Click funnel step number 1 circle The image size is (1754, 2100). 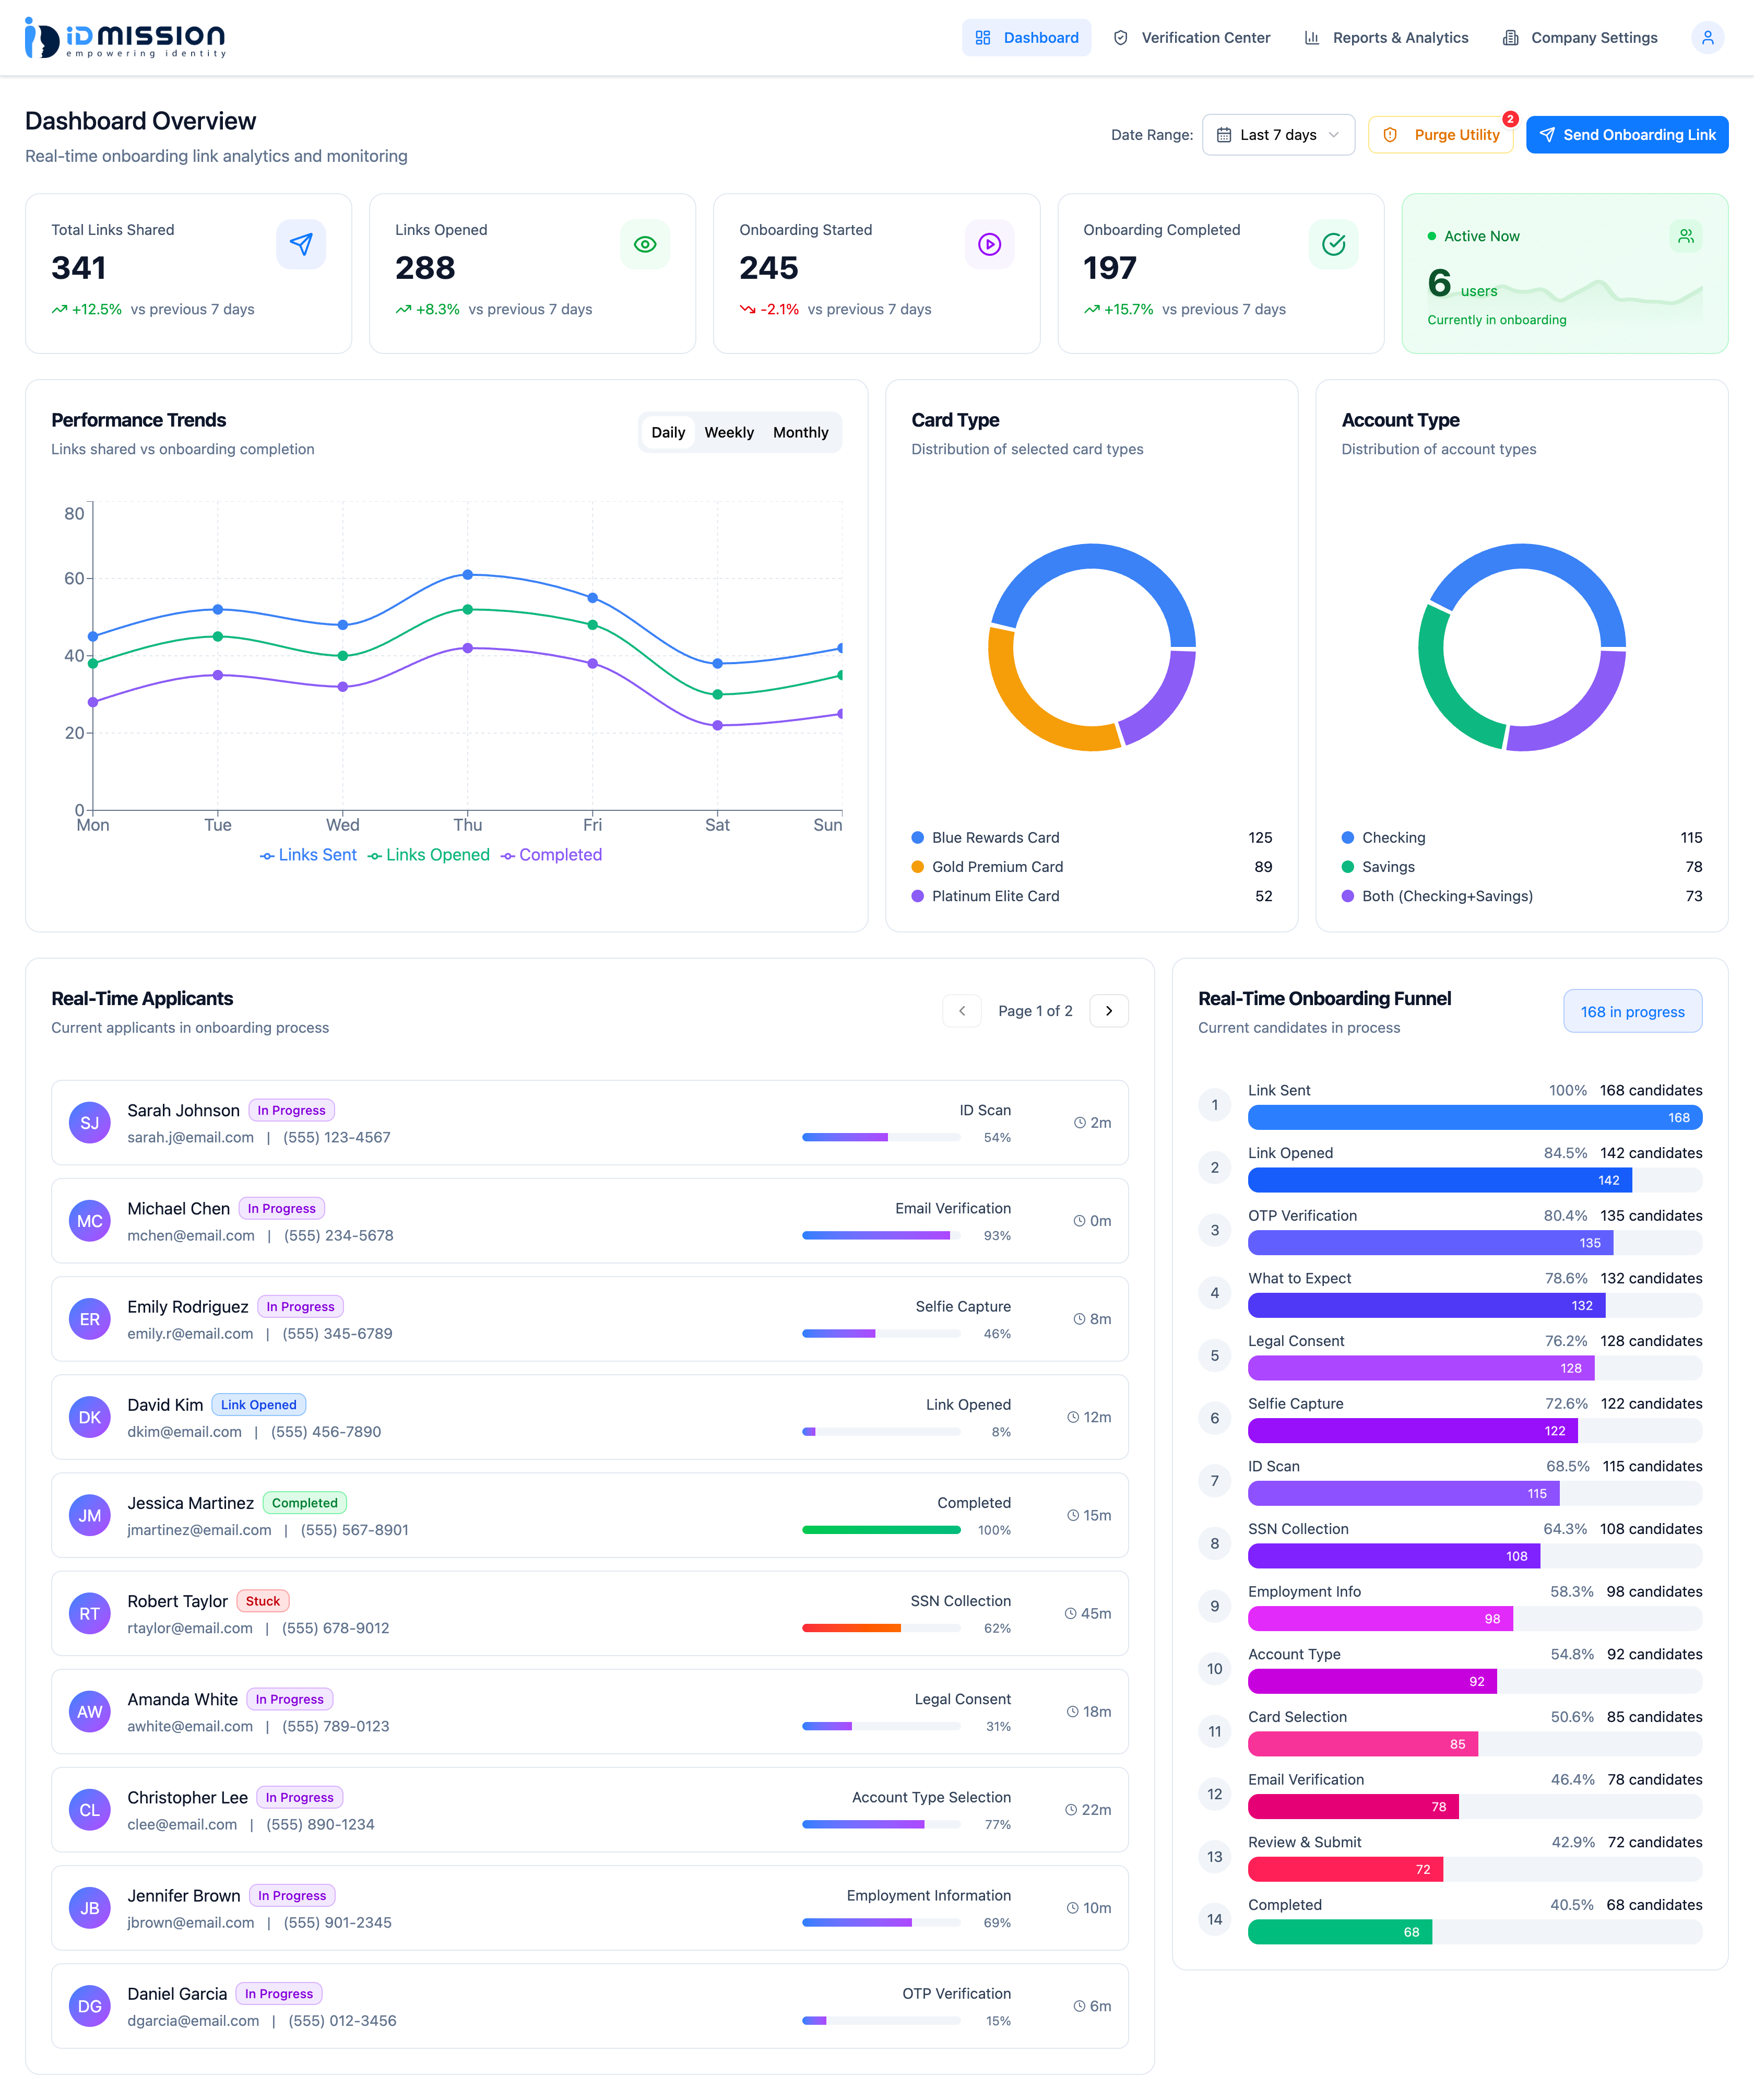1215,1105
